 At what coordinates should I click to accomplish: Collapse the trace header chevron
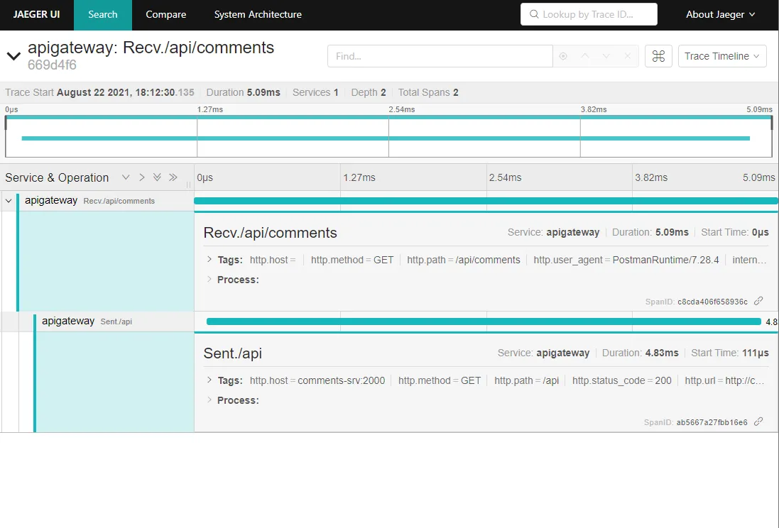tap(13, 56)
